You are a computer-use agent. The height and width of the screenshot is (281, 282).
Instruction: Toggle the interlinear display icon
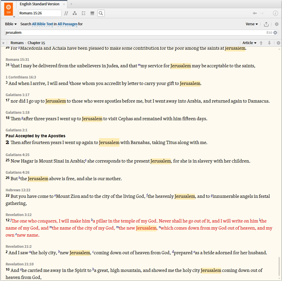pos(84,13)
